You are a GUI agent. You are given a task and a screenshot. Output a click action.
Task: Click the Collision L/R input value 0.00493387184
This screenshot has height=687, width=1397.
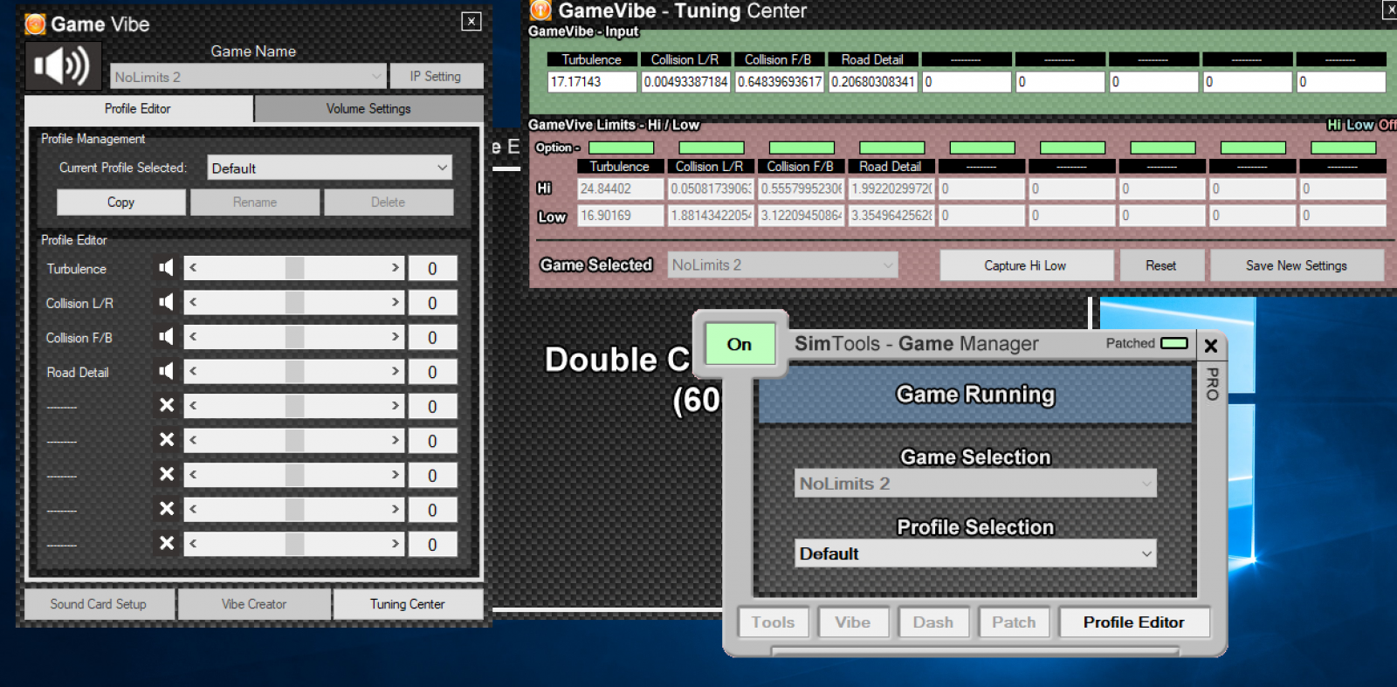point(686,81)
